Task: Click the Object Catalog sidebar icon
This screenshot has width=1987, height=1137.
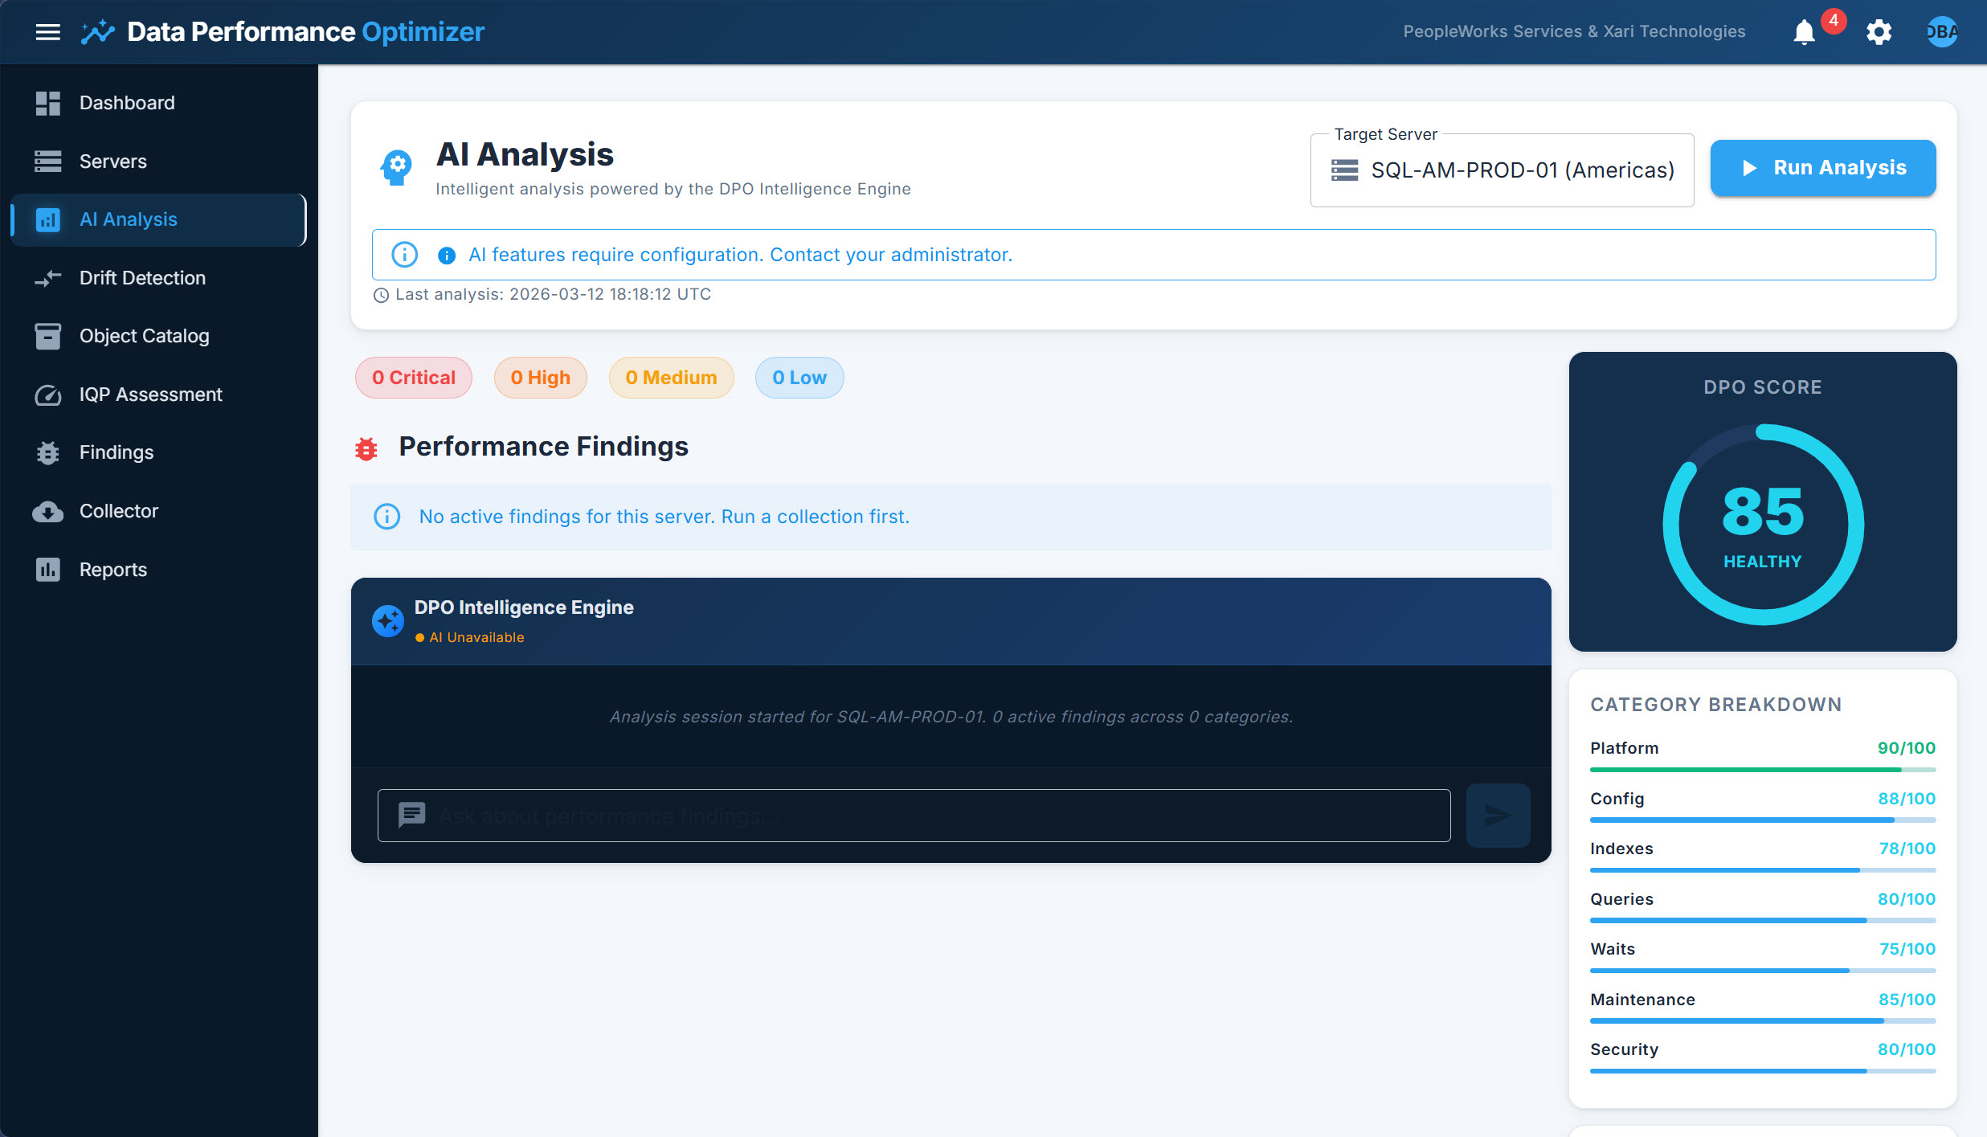Action: [x=47, y=336]
